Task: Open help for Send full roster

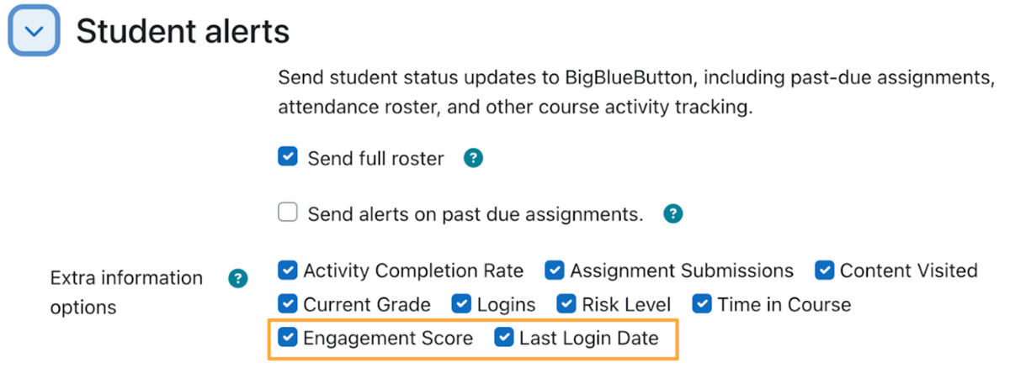Action: [474, 158]
